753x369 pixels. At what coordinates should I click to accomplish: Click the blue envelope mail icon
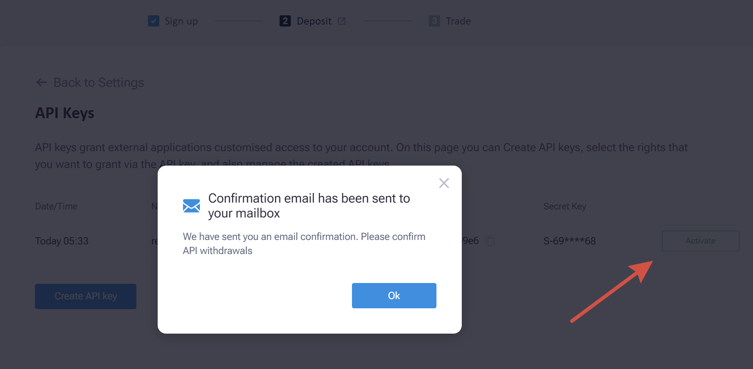191,206
